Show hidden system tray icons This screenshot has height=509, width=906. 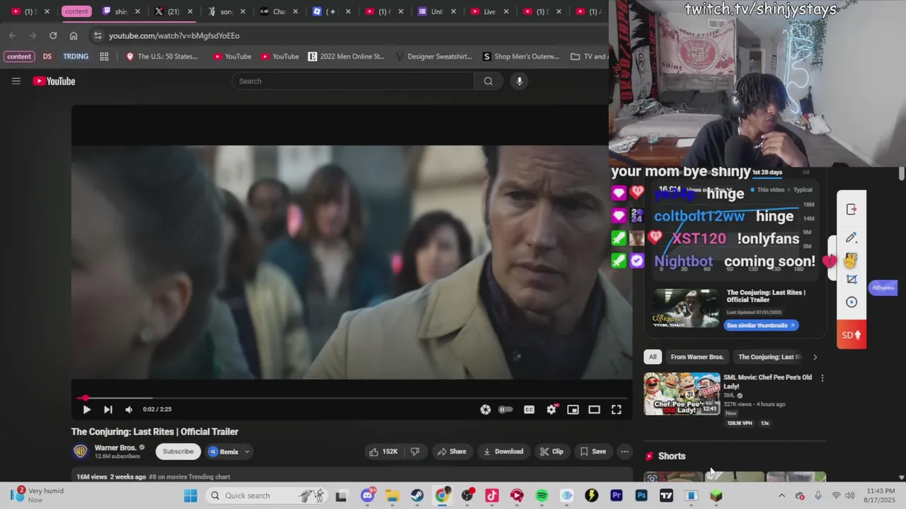[x=781, y=496]
